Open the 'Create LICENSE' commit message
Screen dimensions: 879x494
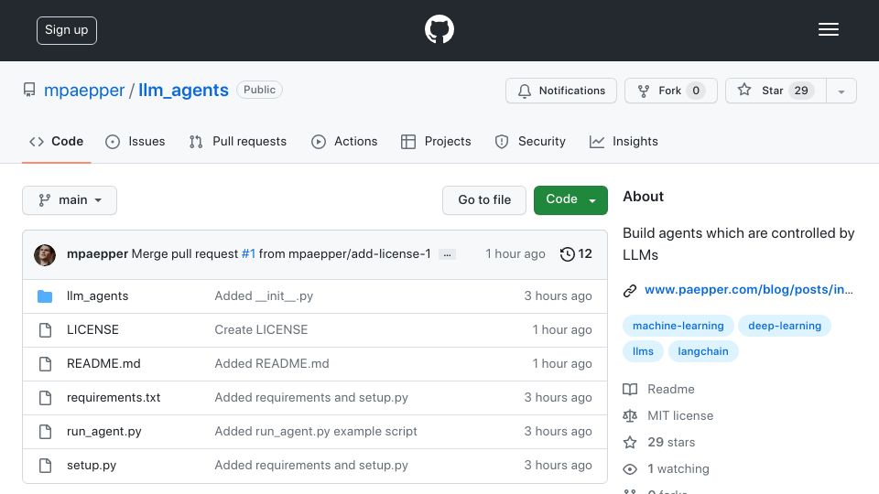261,330
